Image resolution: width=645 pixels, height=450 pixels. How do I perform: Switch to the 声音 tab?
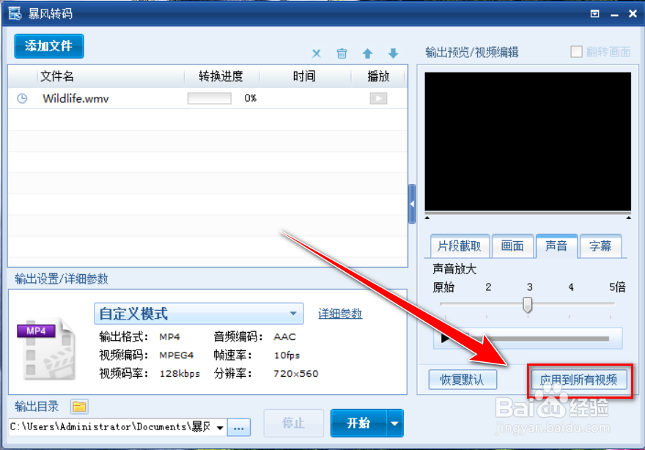556,246
